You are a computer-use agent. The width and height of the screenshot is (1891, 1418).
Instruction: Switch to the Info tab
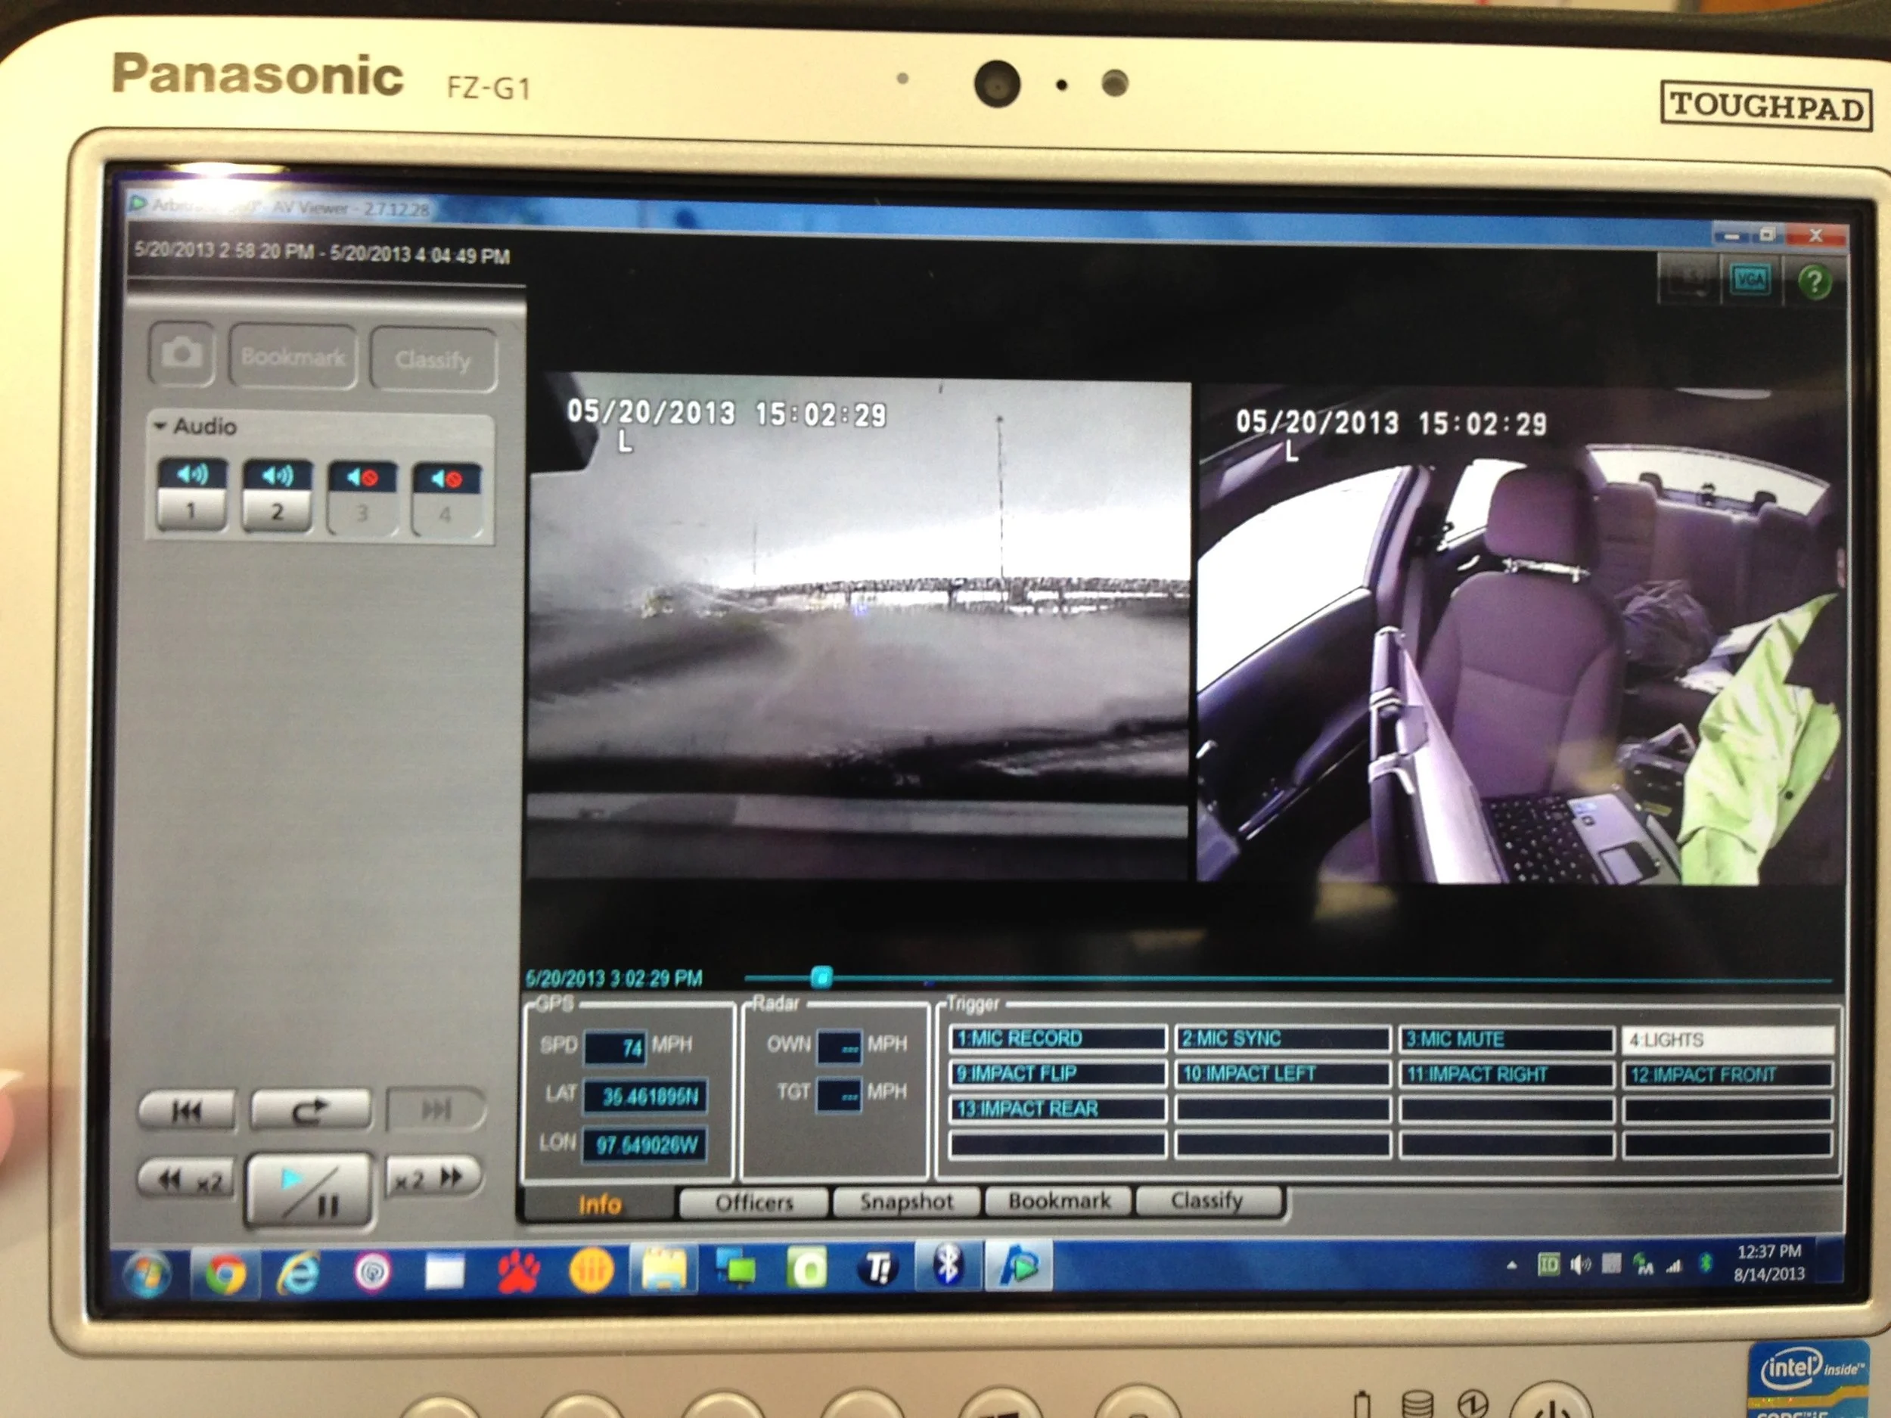pyautogui.click(x=599, y=1204)
